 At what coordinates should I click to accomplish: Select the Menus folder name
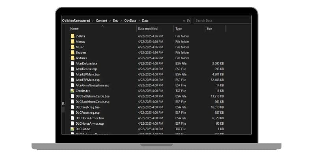[x=80, y=41]
